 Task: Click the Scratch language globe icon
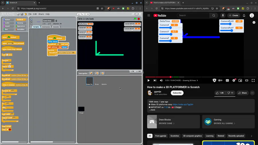click(18, 14)
